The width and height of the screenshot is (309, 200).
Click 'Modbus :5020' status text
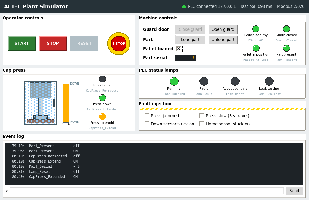point(291,7)
